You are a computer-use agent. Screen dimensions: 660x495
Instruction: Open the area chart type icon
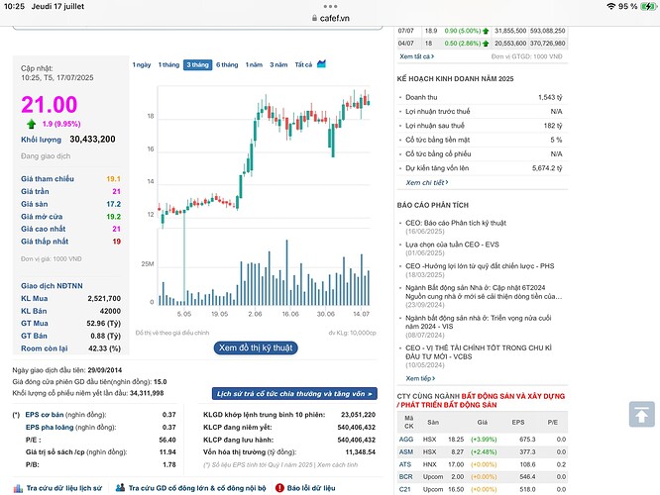coord(321,64)
